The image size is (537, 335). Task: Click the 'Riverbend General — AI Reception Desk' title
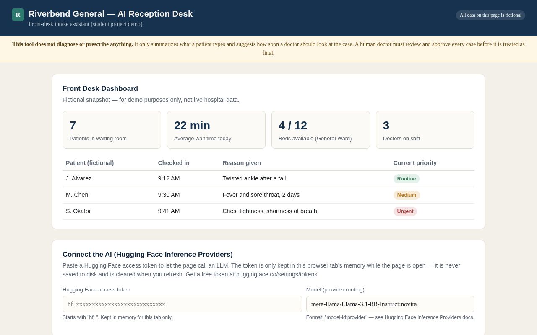[110, 14]
